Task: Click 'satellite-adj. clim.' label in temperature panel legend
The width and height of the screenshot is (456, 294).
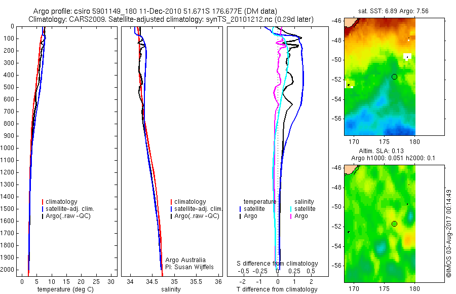Action: [x=70, y=209]
